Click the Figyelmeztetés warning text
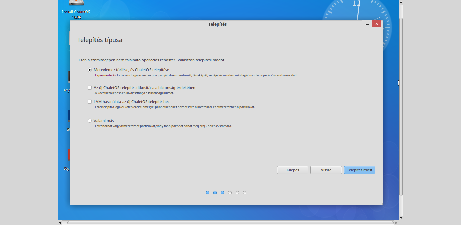Viewport: 461px width, 225px height. (x=105, y=75)
